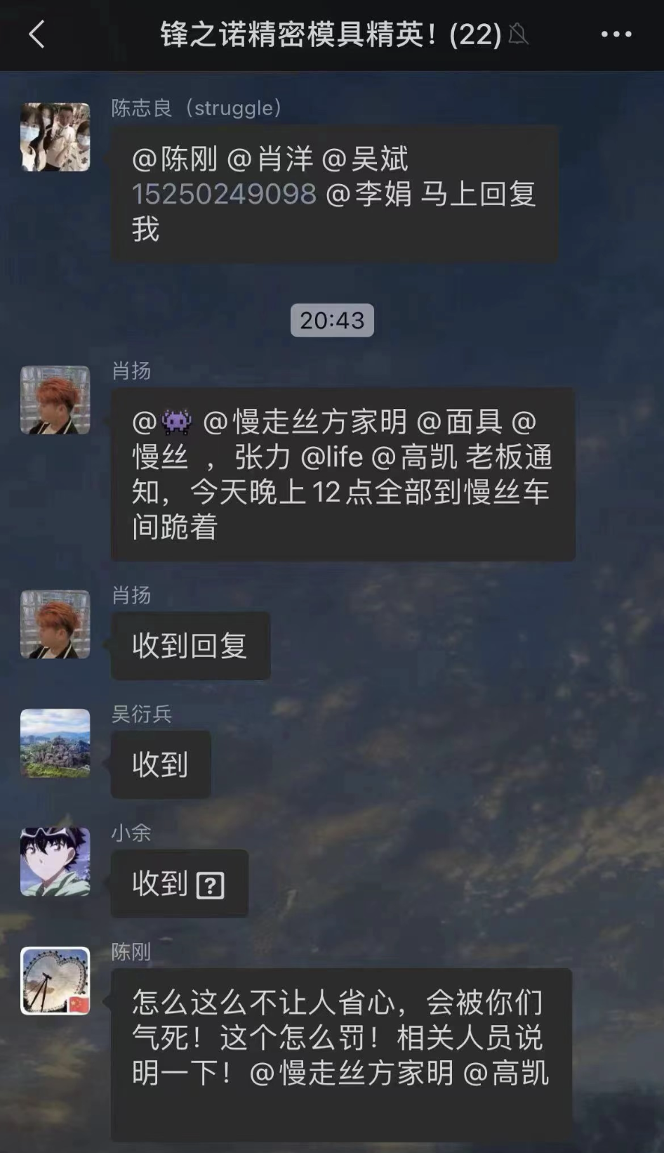The height and width of the screenshot is (1153, 664).
Task: Tap 肖扬's avatar next to 收到回复
Action: [55, 624]
